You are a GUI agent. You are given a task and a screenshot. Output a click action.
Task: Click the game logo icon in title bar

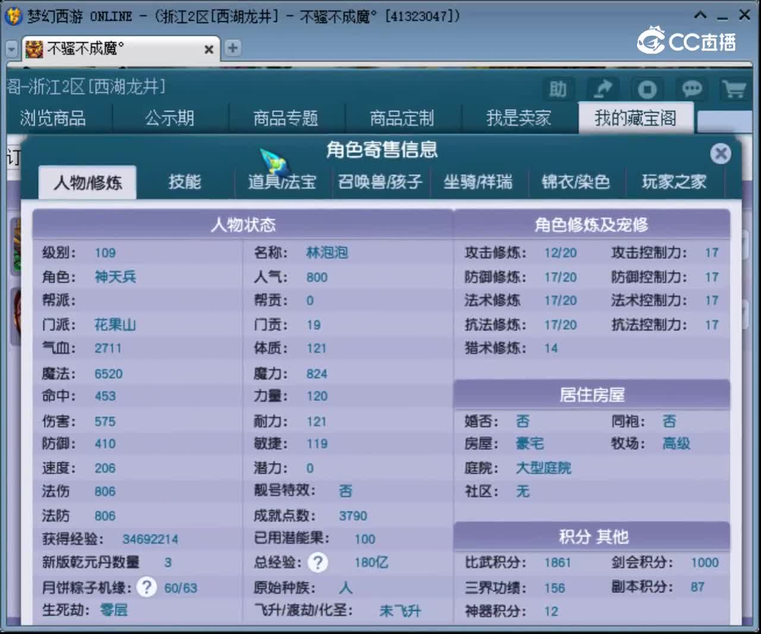pyautogui.click(x=13, y=16)
